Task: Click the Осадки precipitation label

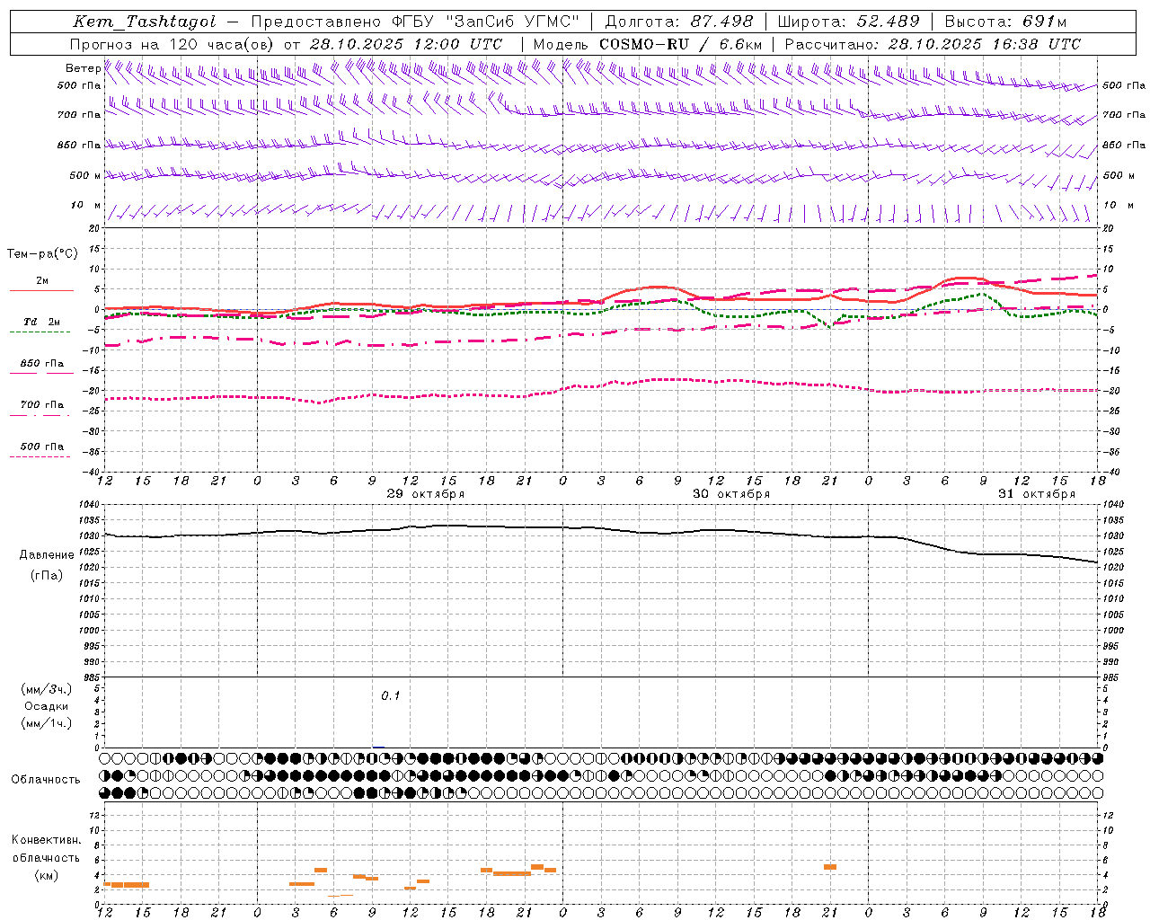Action: (x=47, y=706)
